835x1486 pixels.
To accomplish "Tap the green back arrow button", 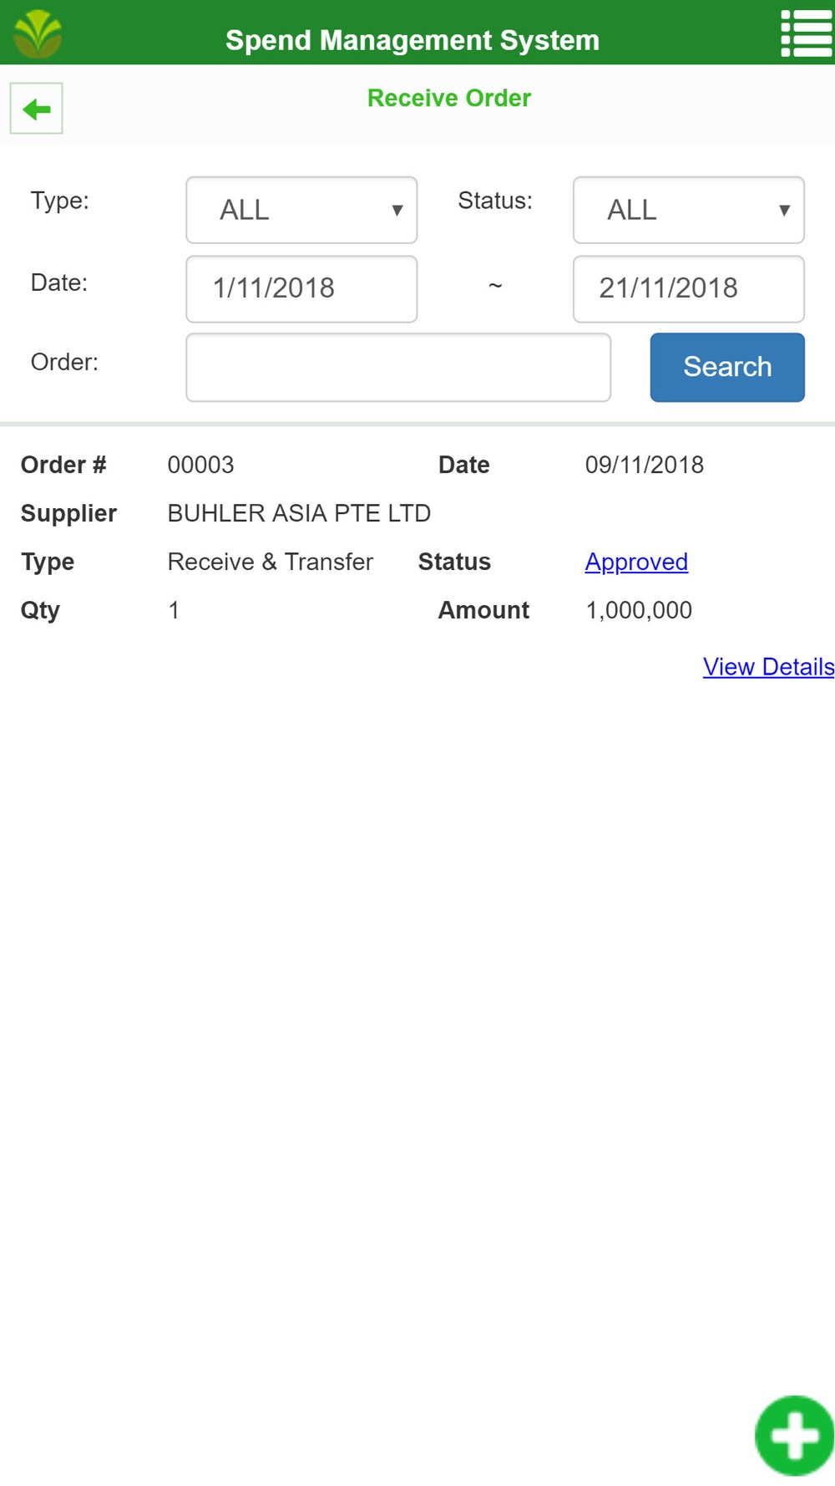I will click(36, 109).
